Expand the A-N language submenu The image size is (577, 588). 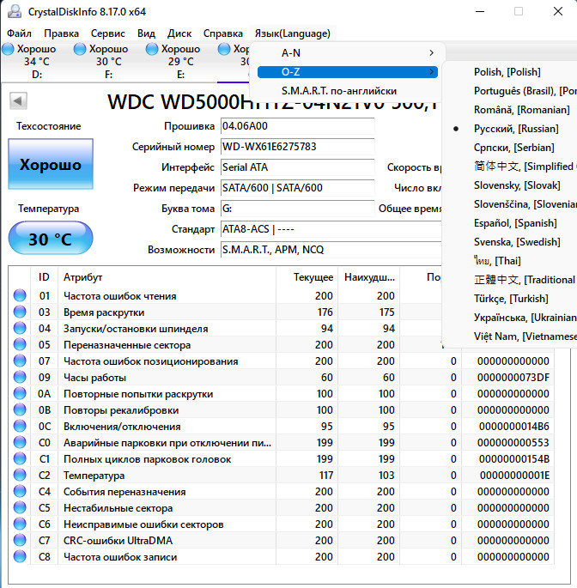click(343, 53)
